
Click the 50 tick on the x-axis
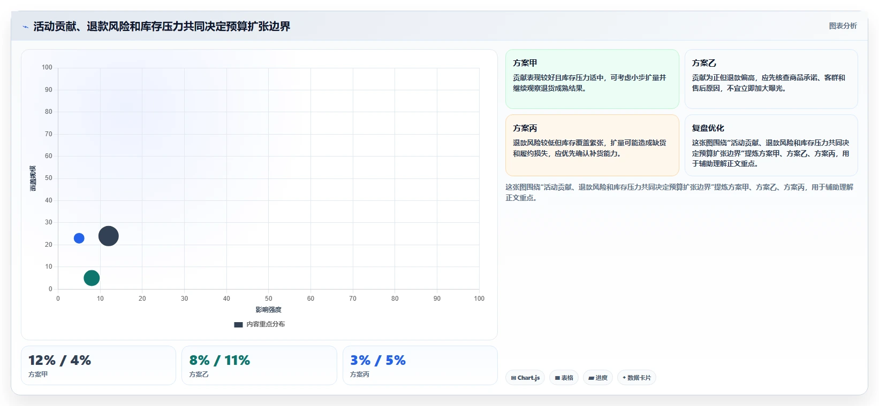(x=269, y=299)
